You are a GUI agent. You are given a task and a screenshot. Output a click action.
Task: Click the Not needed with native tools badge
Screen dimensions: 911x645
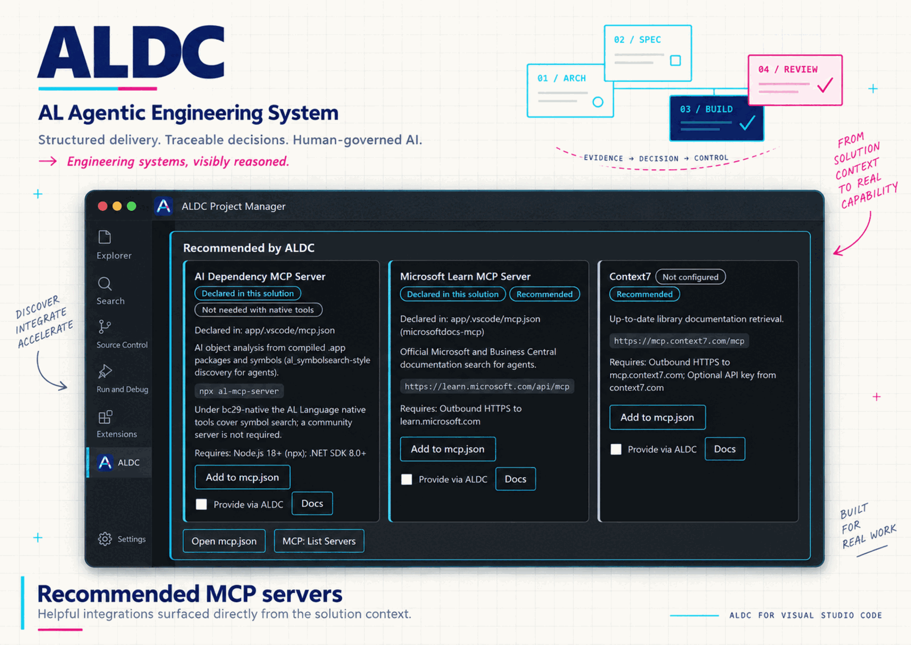coord(258,310)
